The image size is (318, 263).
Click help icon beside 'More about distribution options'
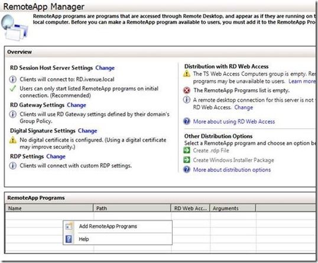click(187, 169)
